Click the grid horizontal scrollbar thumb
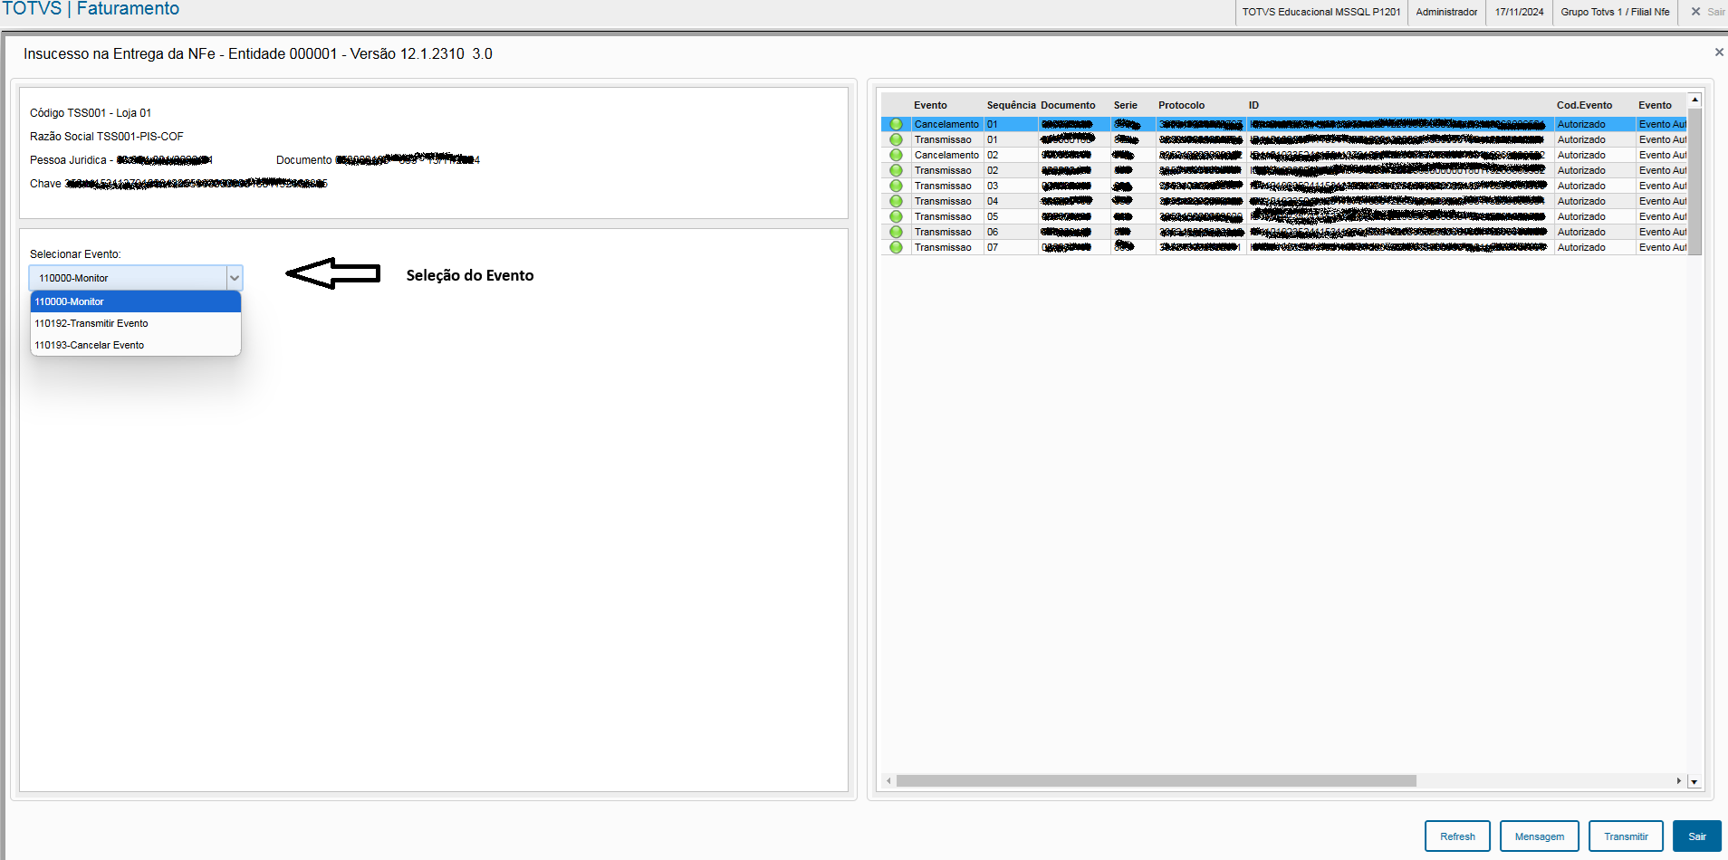The width and height of the screenshot is (1728, 860). pos(1156,780)
